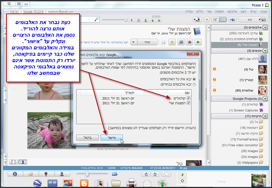Filter to show movies only
This screenshot has width=272, height=188.
point(138,21)
